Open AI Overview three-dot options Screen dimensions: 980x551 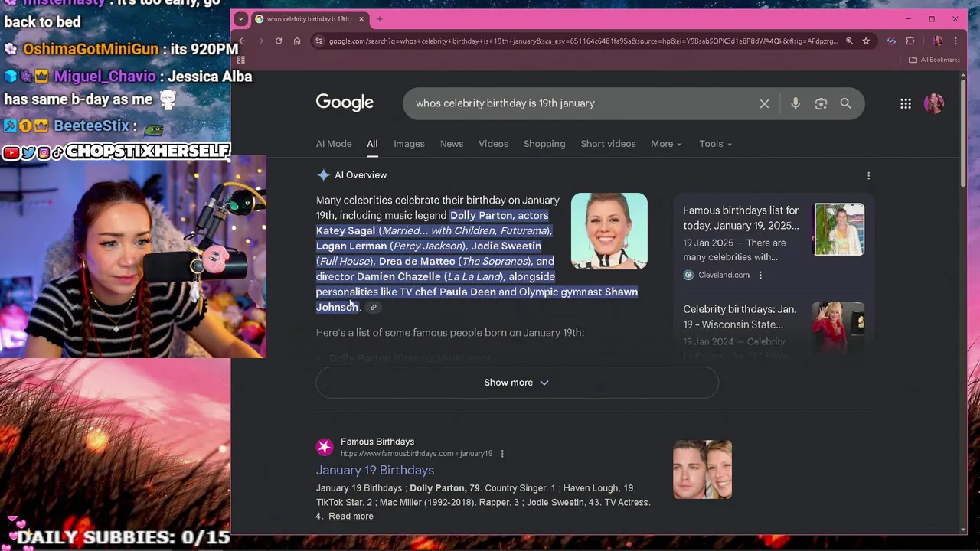868,176
